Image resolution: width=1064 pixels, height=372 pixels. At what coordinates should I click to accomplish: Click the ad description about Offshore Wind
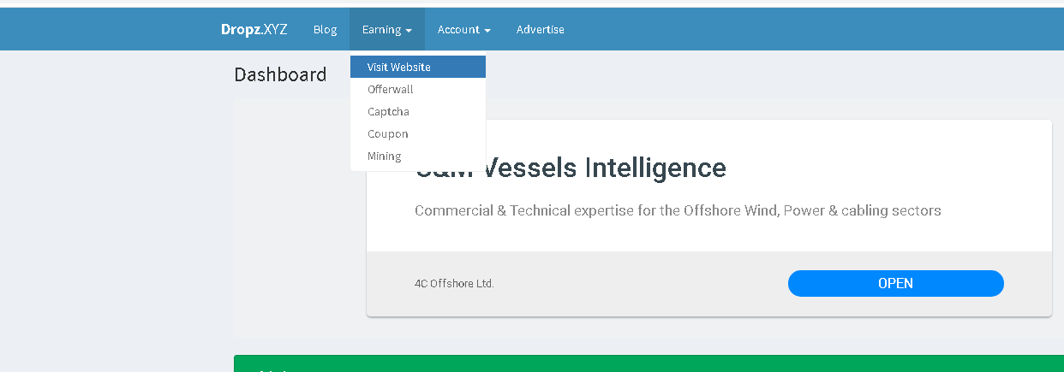(x=677, y=210)
